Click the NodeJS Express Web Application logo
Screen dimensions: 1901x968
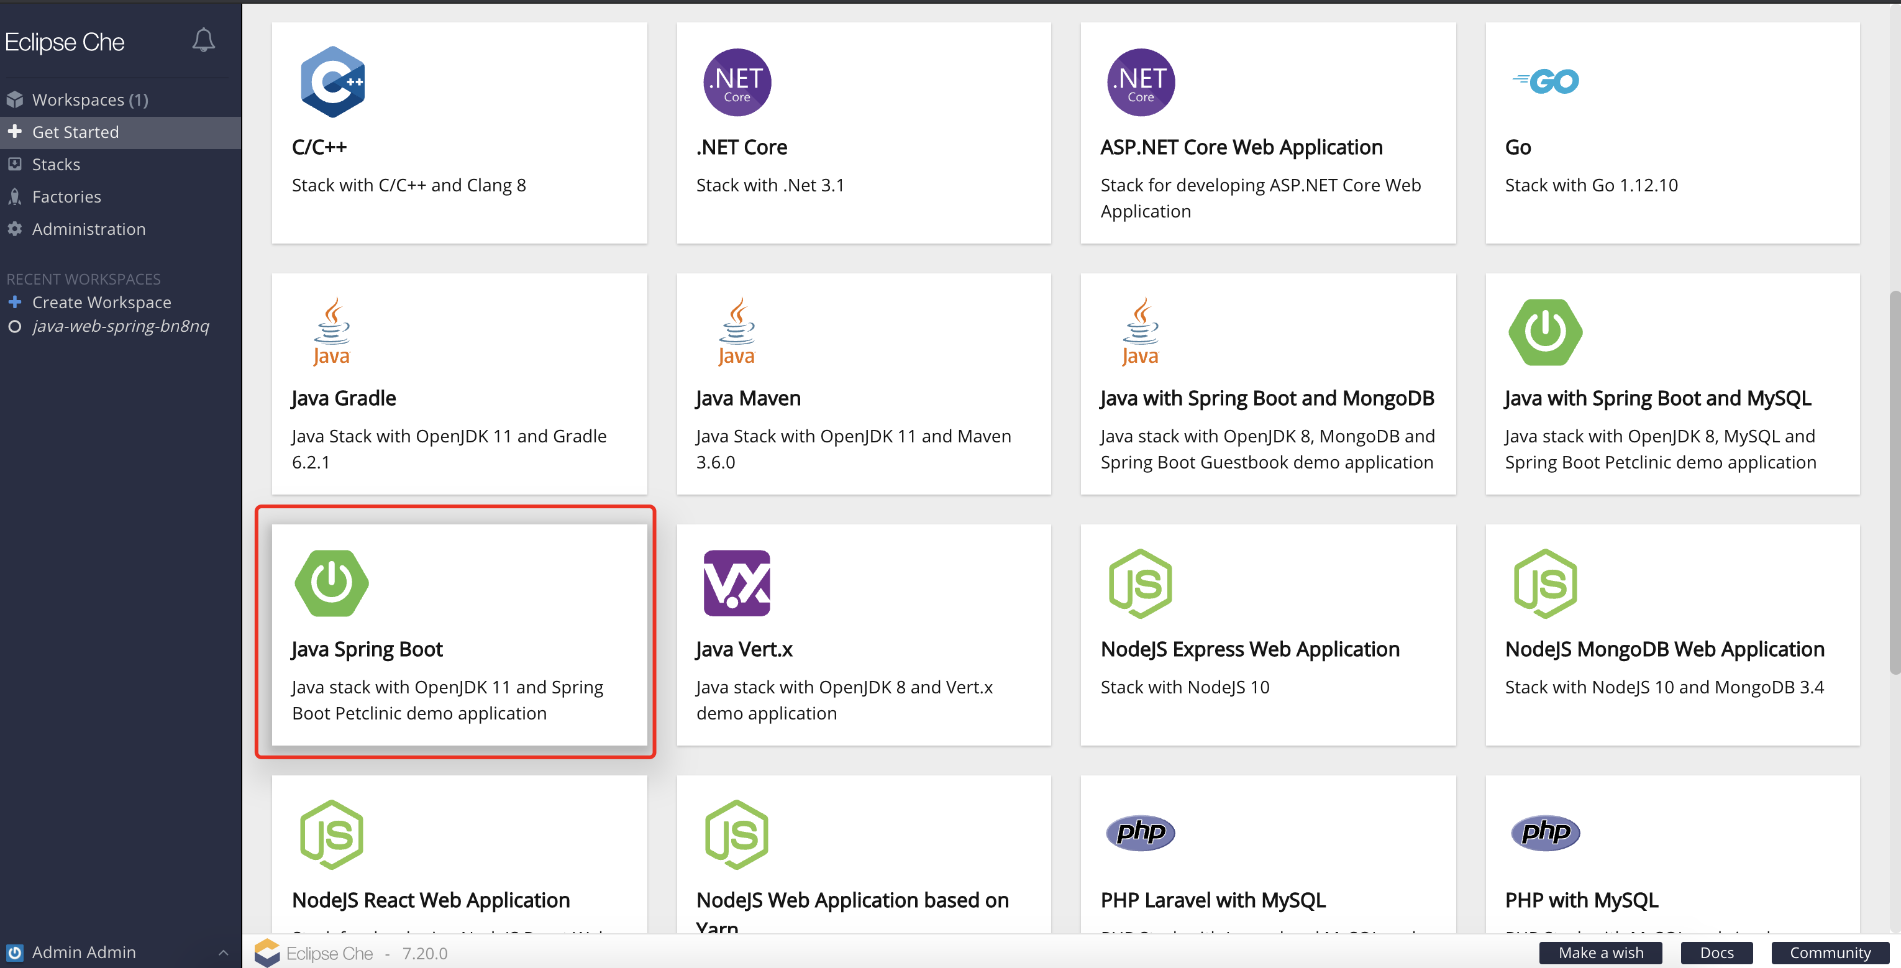(x=1139, y=583)
